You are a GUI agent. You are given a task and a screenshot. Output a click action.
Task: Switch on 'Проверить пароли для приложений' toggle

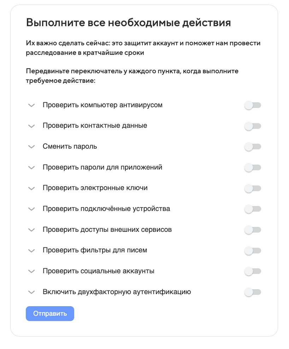252,167
